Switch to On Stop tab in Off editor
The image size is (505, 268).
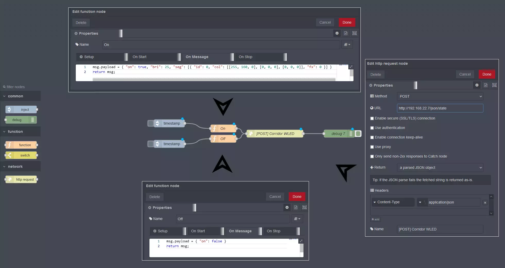point(282,231)
